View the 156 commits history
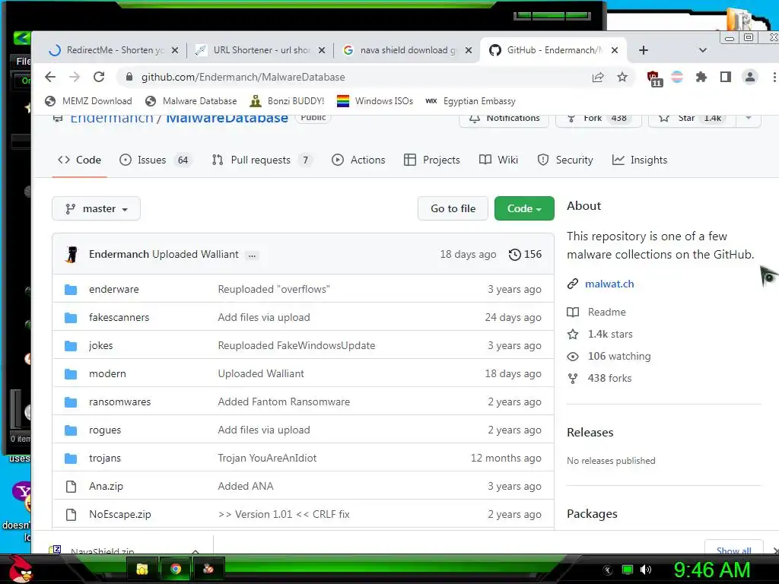 (525, 254)
